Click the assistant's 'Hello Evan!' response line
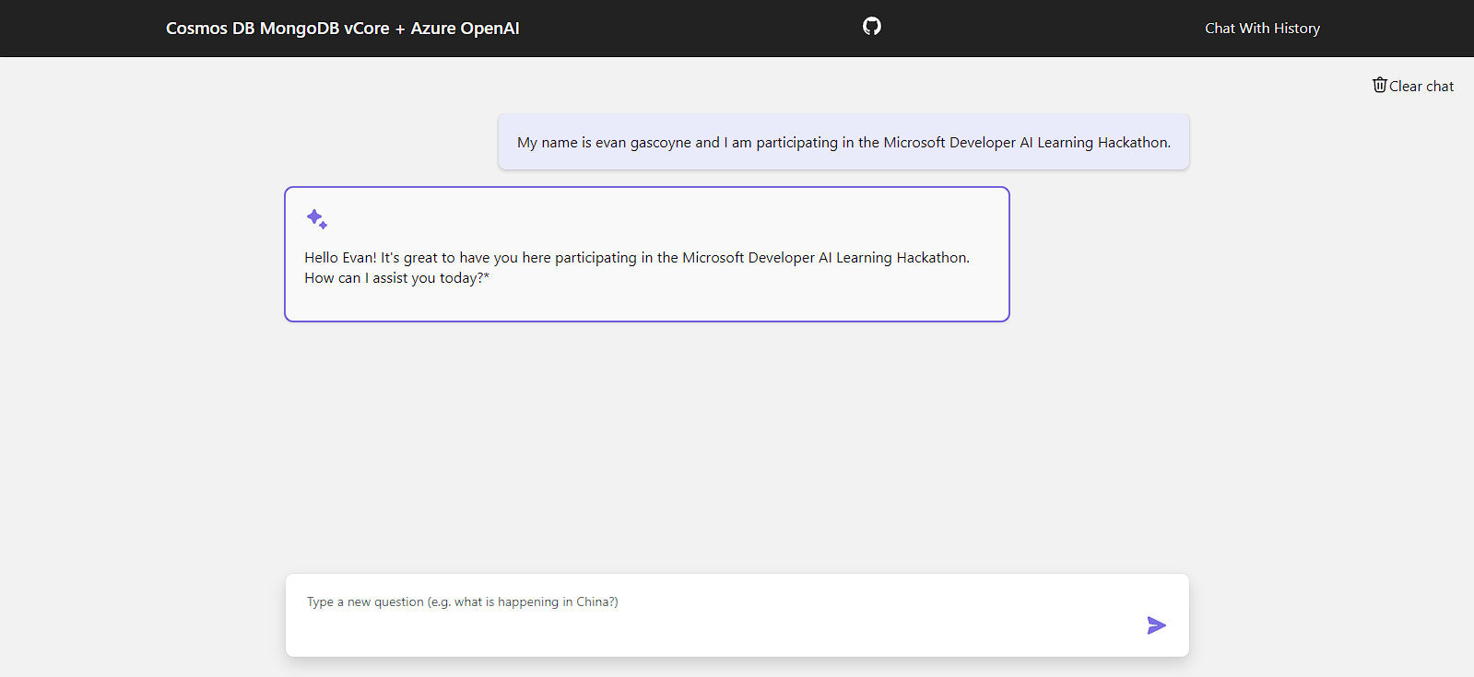The width and height of the screenshot is (1474, 677). tap(637, 258)
